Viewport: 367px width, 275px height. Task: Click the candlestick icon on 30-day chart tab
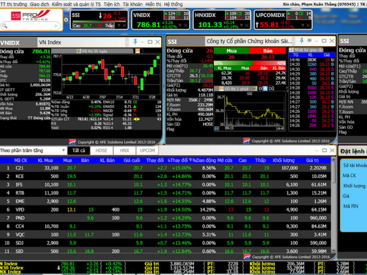(79, 51)
